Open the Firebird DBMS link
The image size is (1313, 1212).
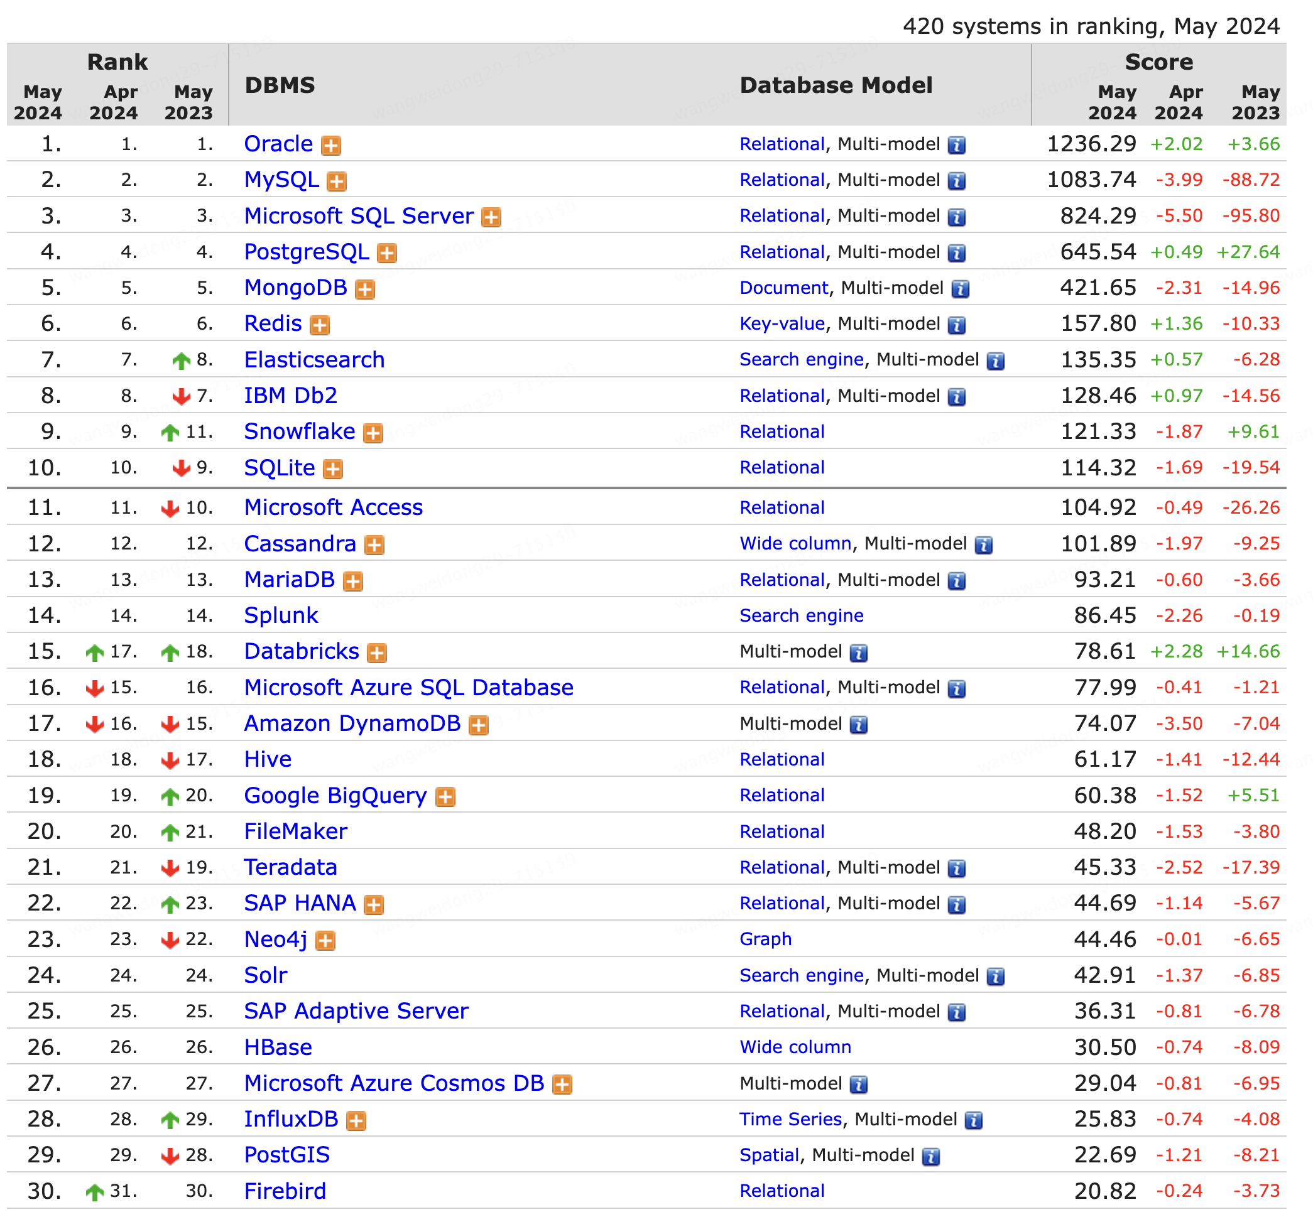(x=285, y=1191)
